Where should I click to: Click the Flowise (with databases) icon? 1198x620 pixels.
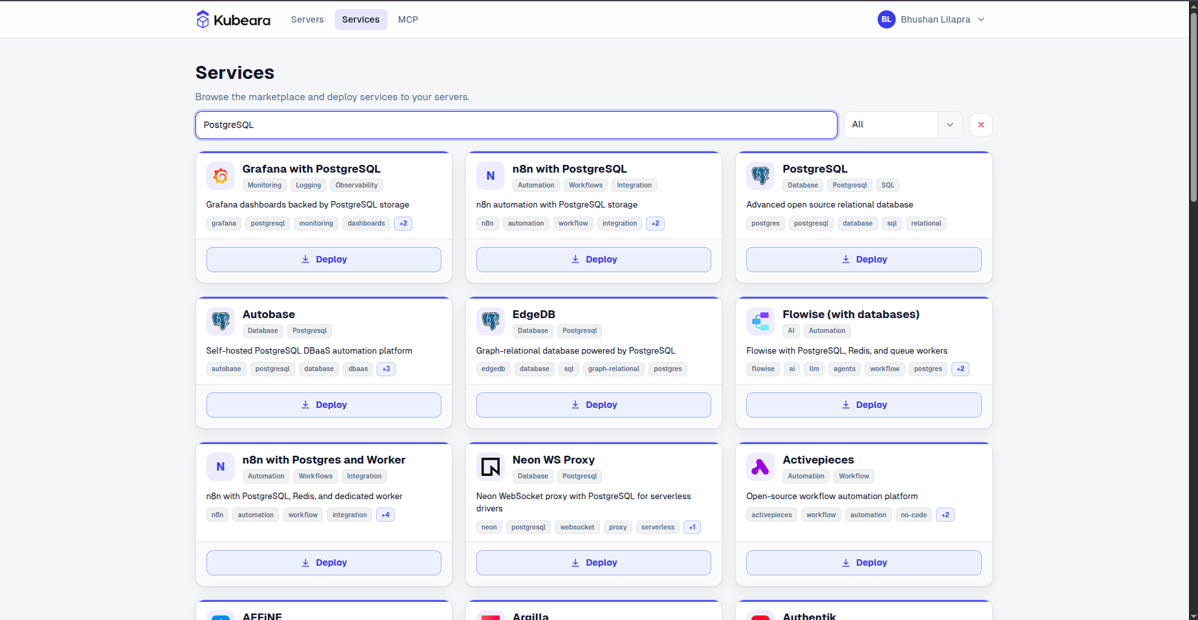coord(760,321)
